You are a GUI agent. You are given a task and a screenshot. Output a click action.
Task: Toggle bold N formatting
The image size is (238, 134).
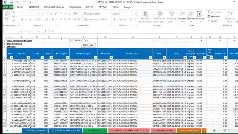coord(22,19)
